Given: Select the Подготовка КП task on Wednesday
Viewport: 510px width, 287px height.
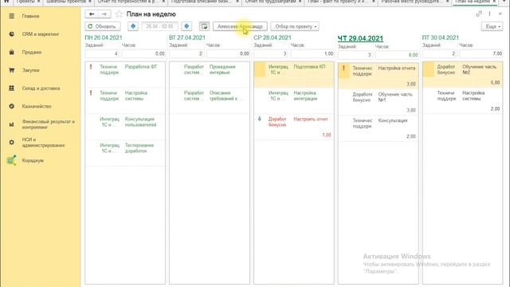Looking at the screenshot, I should coord(294,74).
